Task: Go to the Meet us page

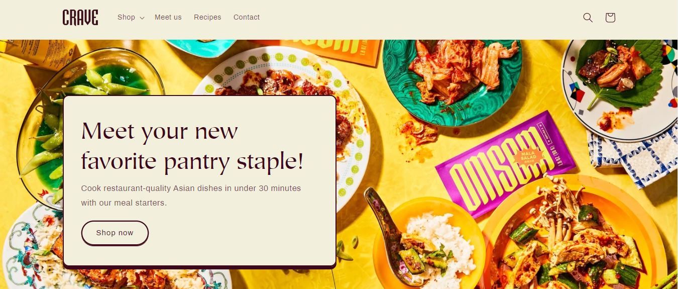Action: (168, 17)
